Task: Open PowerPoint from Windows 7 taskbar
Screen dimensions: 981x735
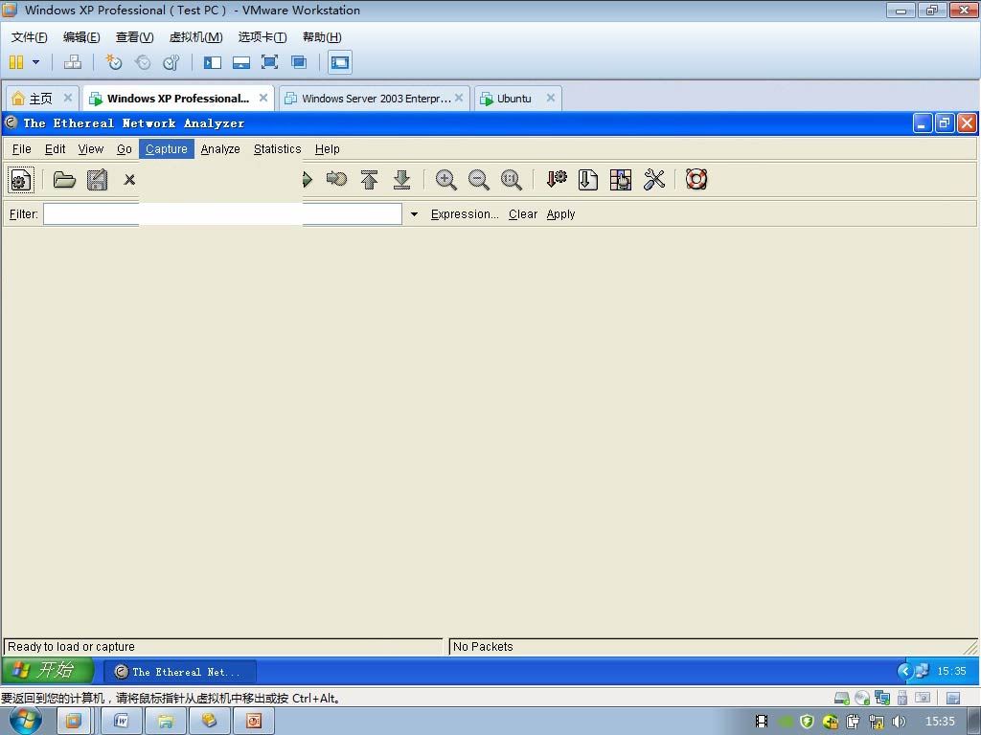Action: tap(253, 722)
